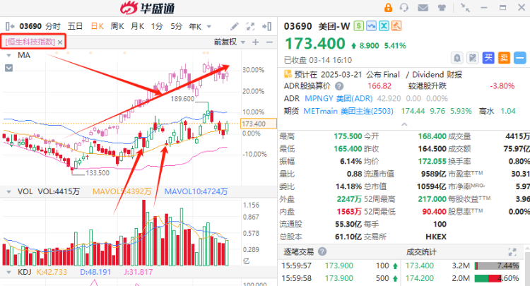This screenshot has height=286, width=530.
Task: Open the note editing icon beside bell
Action: [x=473, y=58]
